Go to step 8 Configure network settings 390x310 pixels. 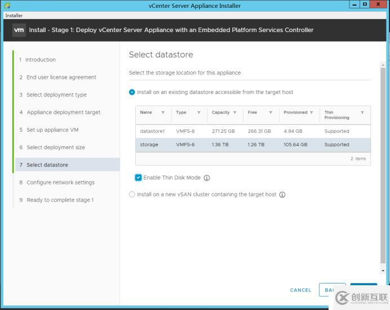57,182
